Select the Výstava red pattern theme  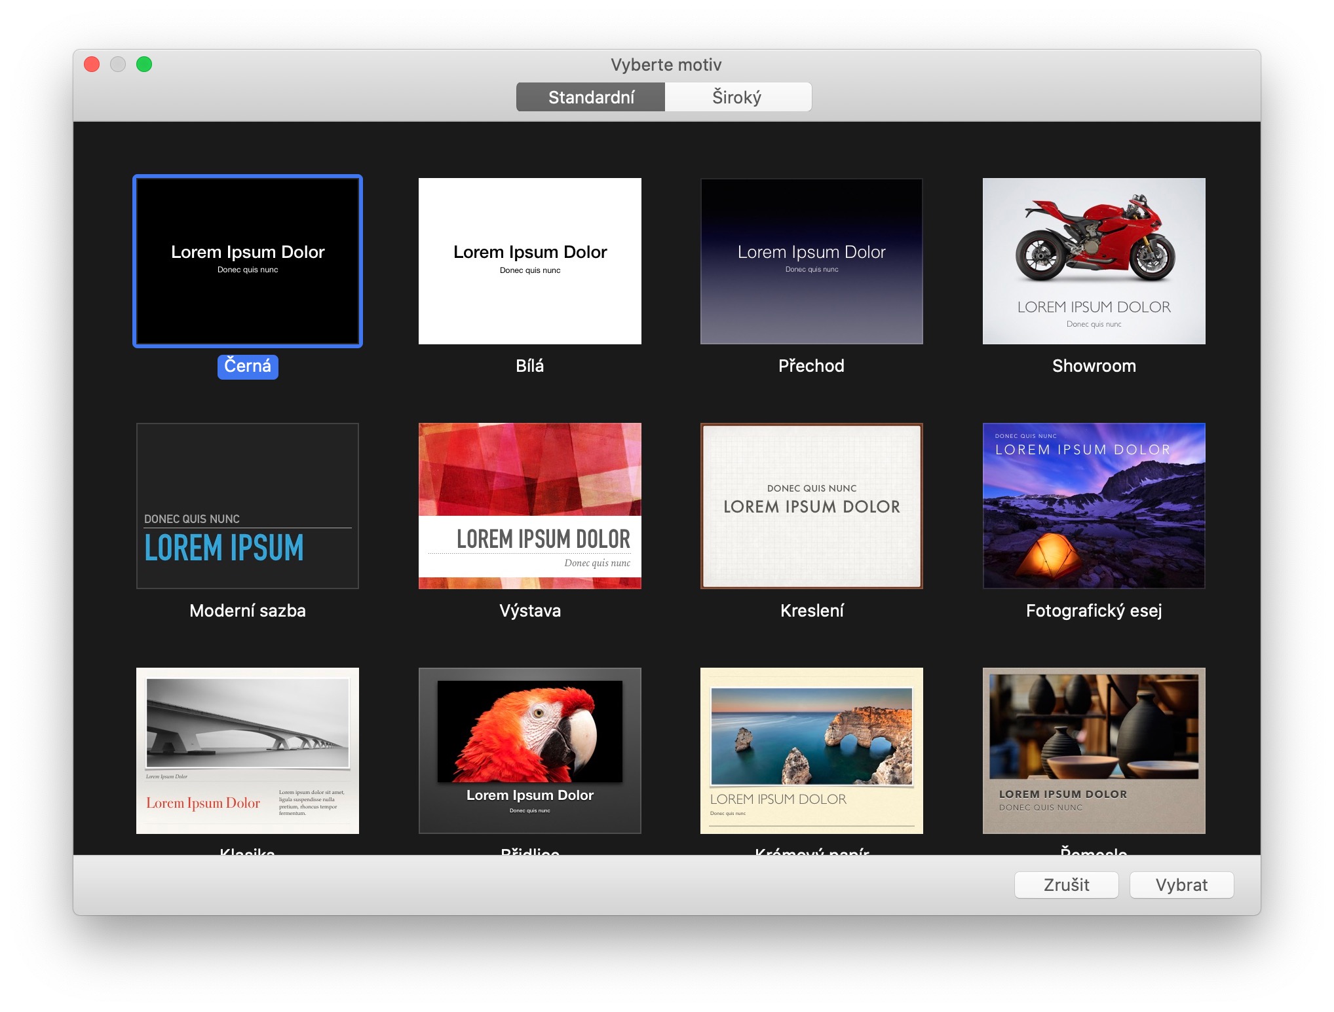529,505
